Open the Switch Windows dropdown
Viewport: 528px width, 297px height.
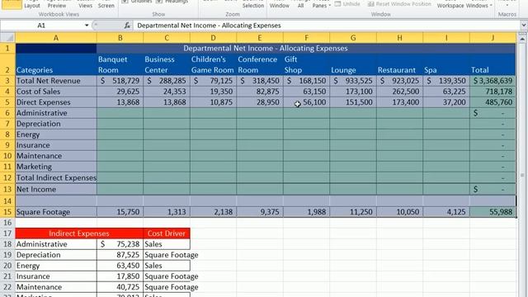tap(478, 4)
